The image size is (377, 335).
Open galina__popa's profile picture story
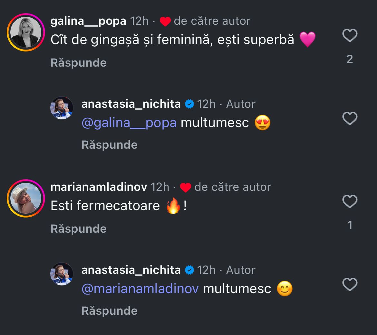click(26, 32)
